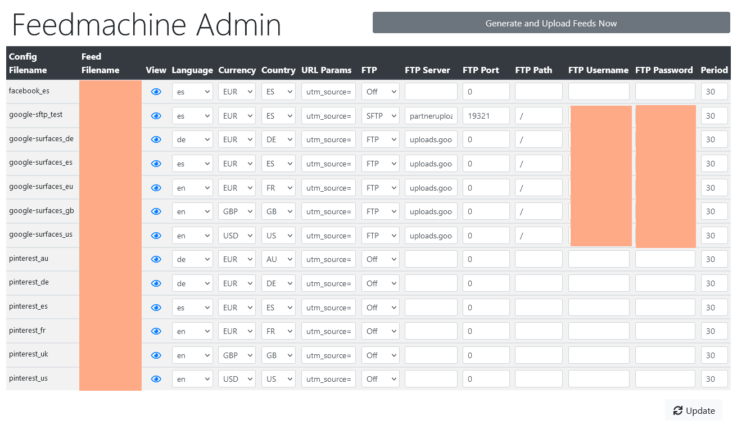The width and height of the screenshot is (737, 429).
Task: View google-surfaces_de feed with eye icon
Action: coord(156,139)
